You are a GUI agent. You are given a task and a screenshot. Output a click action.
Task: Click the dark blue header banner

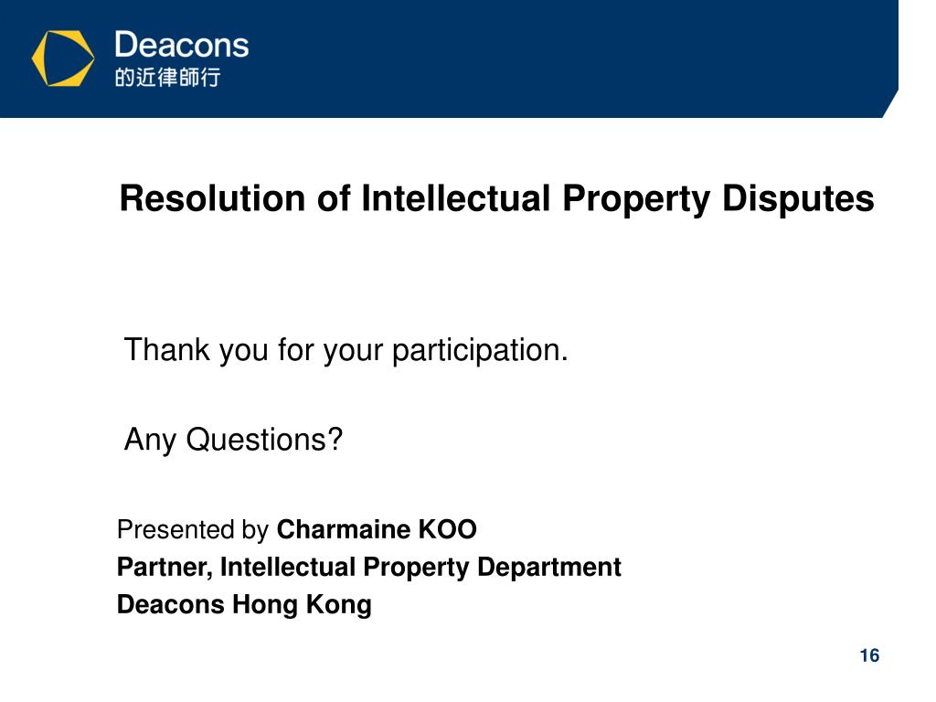tap(449, 58)
